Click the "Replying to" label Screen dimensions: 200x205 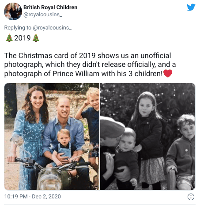pos(18,28)
